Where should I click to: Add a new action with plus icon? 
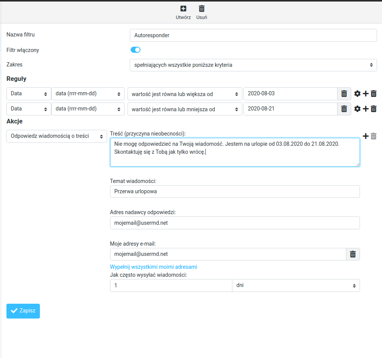pos(366,136)
